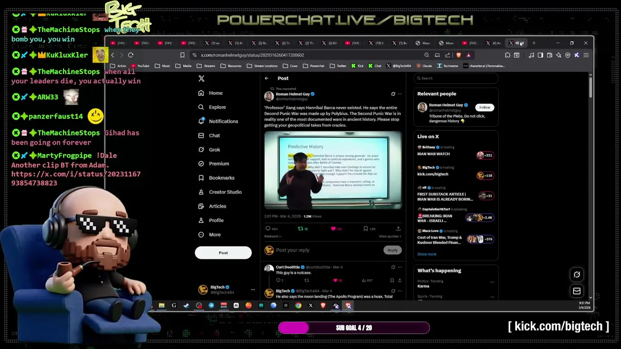Open the Streams bookmarks folder
621x349 pixels.
[206, 66]
